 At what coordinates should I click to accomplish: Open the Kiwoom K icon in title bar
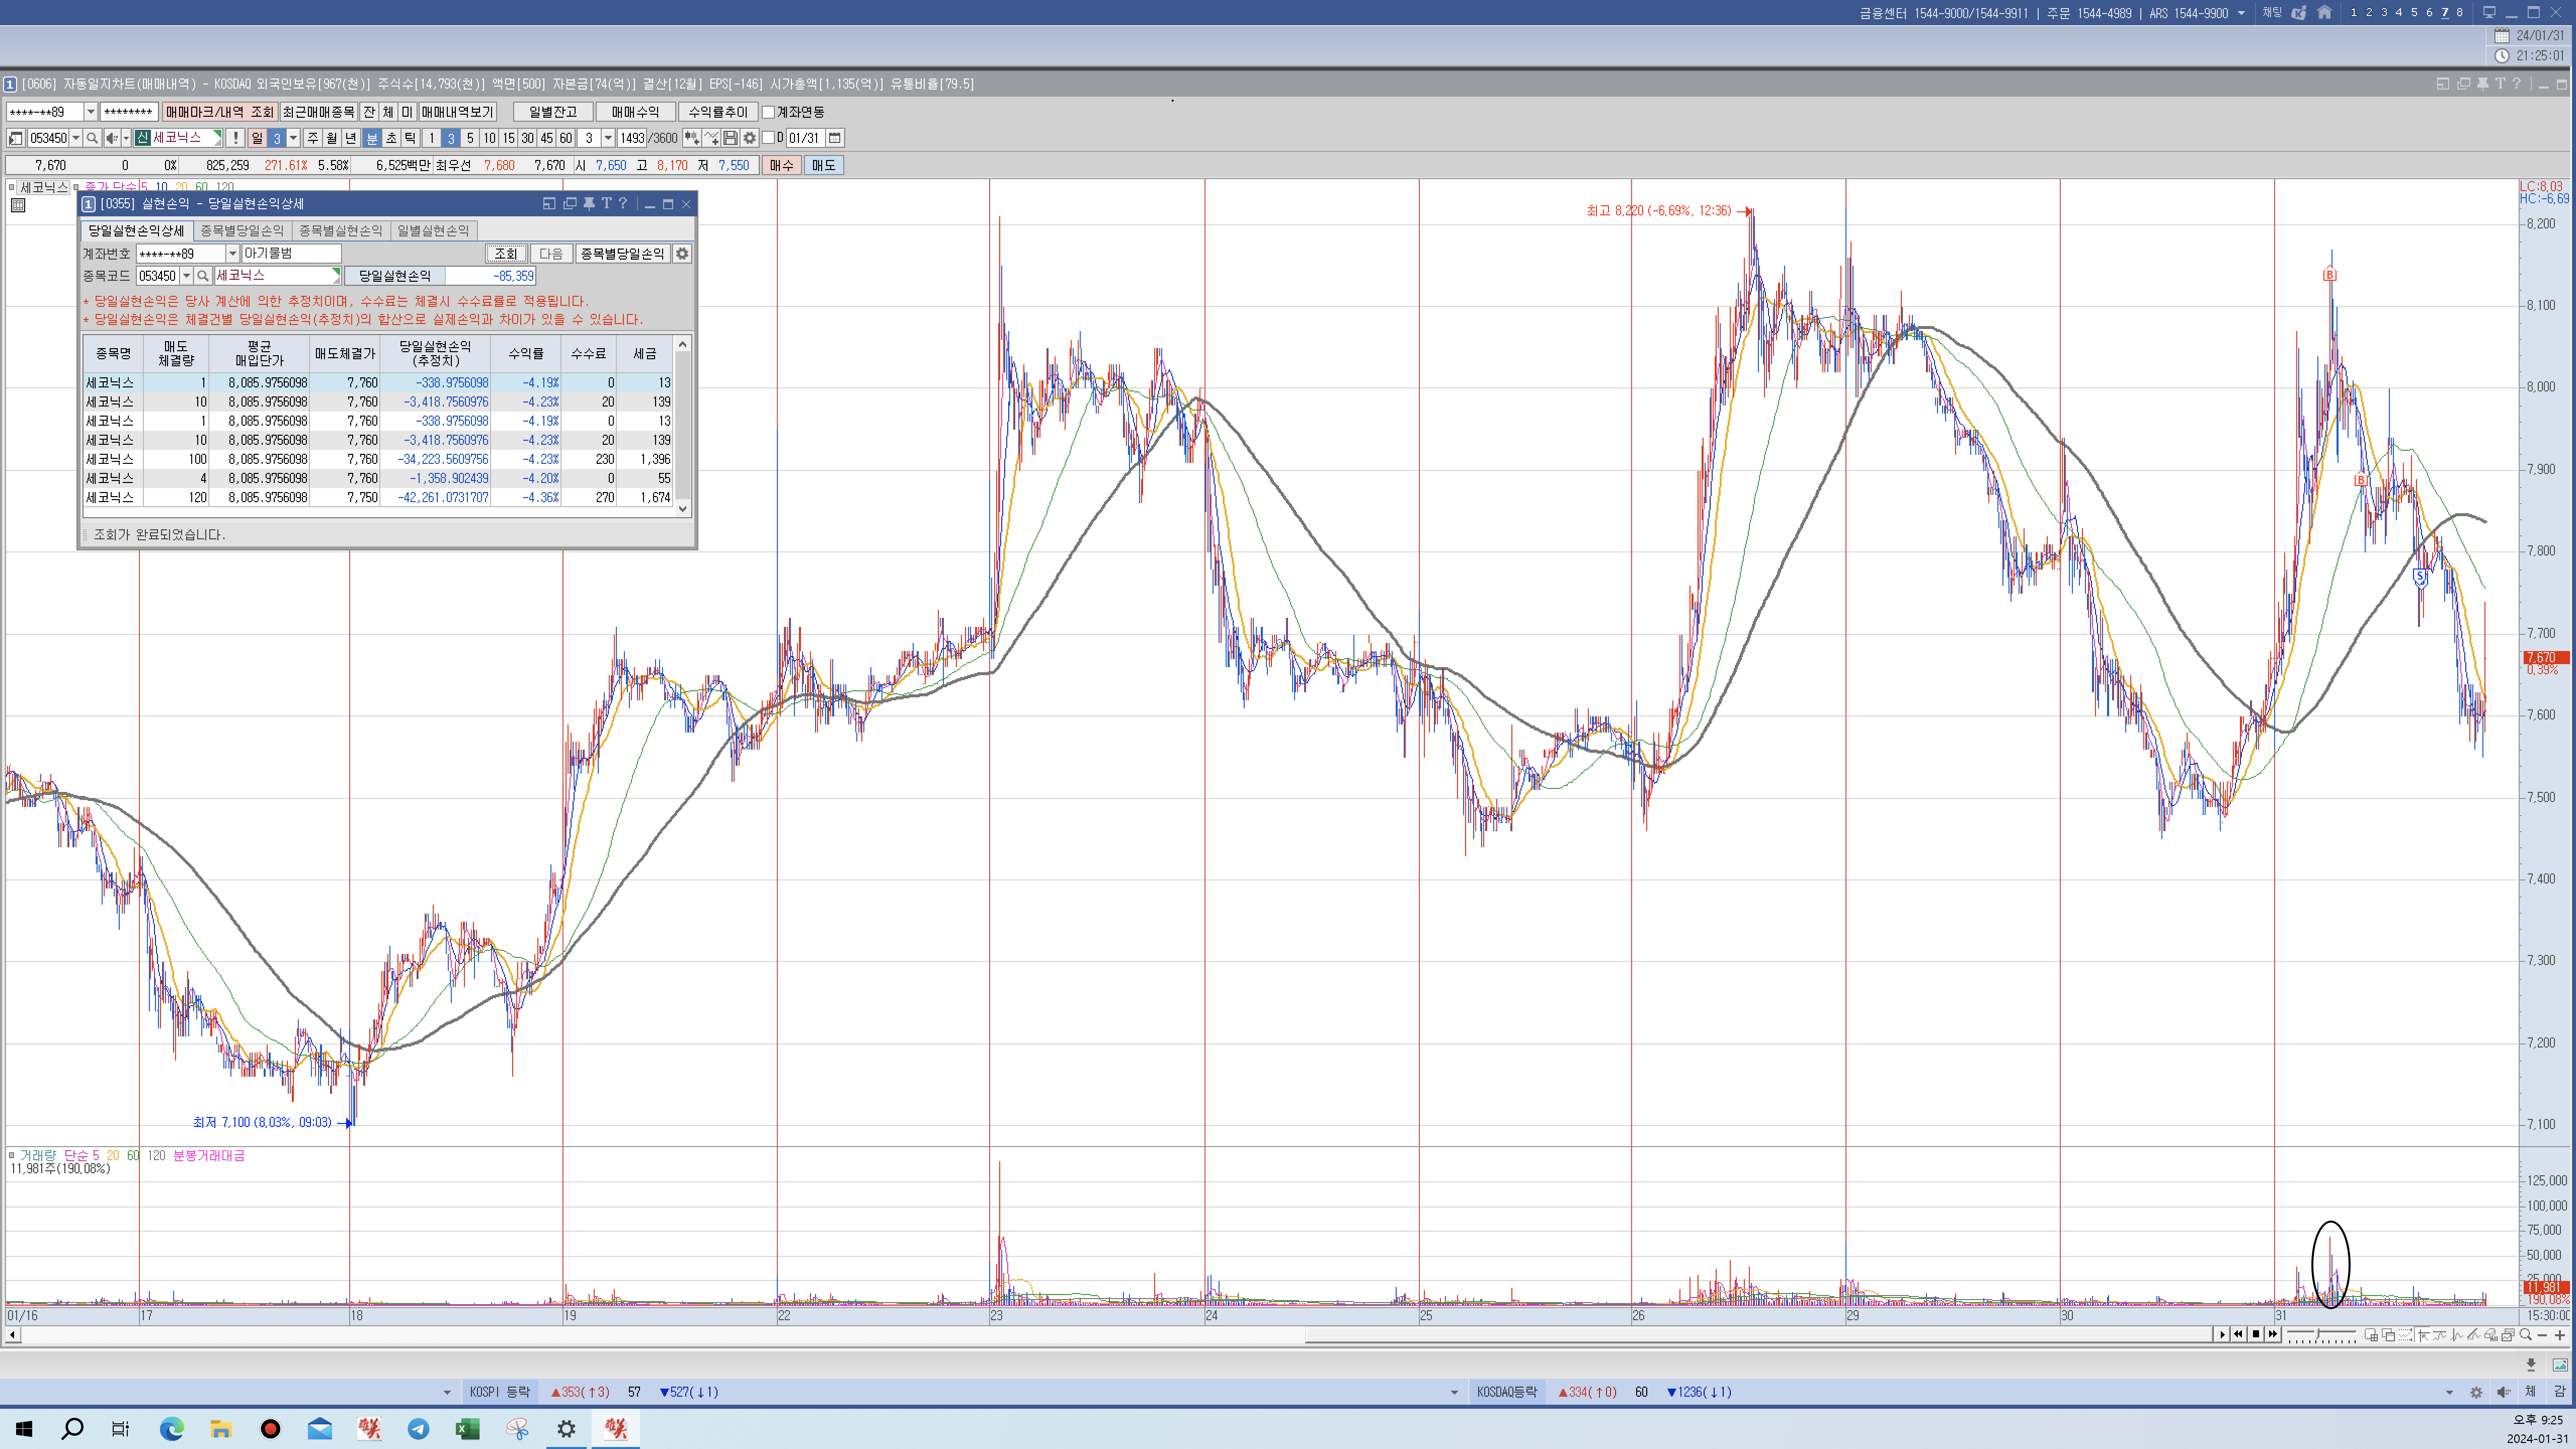2299,13
